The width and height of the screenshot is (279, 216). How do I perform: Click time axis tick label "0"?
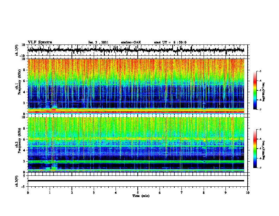tap(28, 193)
